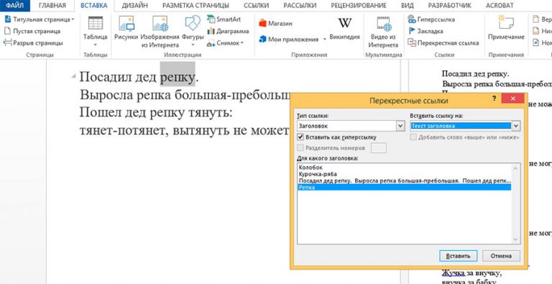The width and height of the screenshot is (552, 284).
Task: Take a screenshot with Снимок
Action: (225, 43)
